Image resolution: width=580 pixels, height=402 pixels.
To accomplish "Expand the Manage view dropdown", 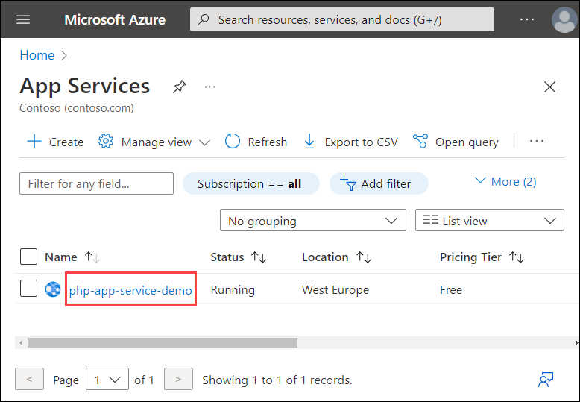I will [155, 142].
